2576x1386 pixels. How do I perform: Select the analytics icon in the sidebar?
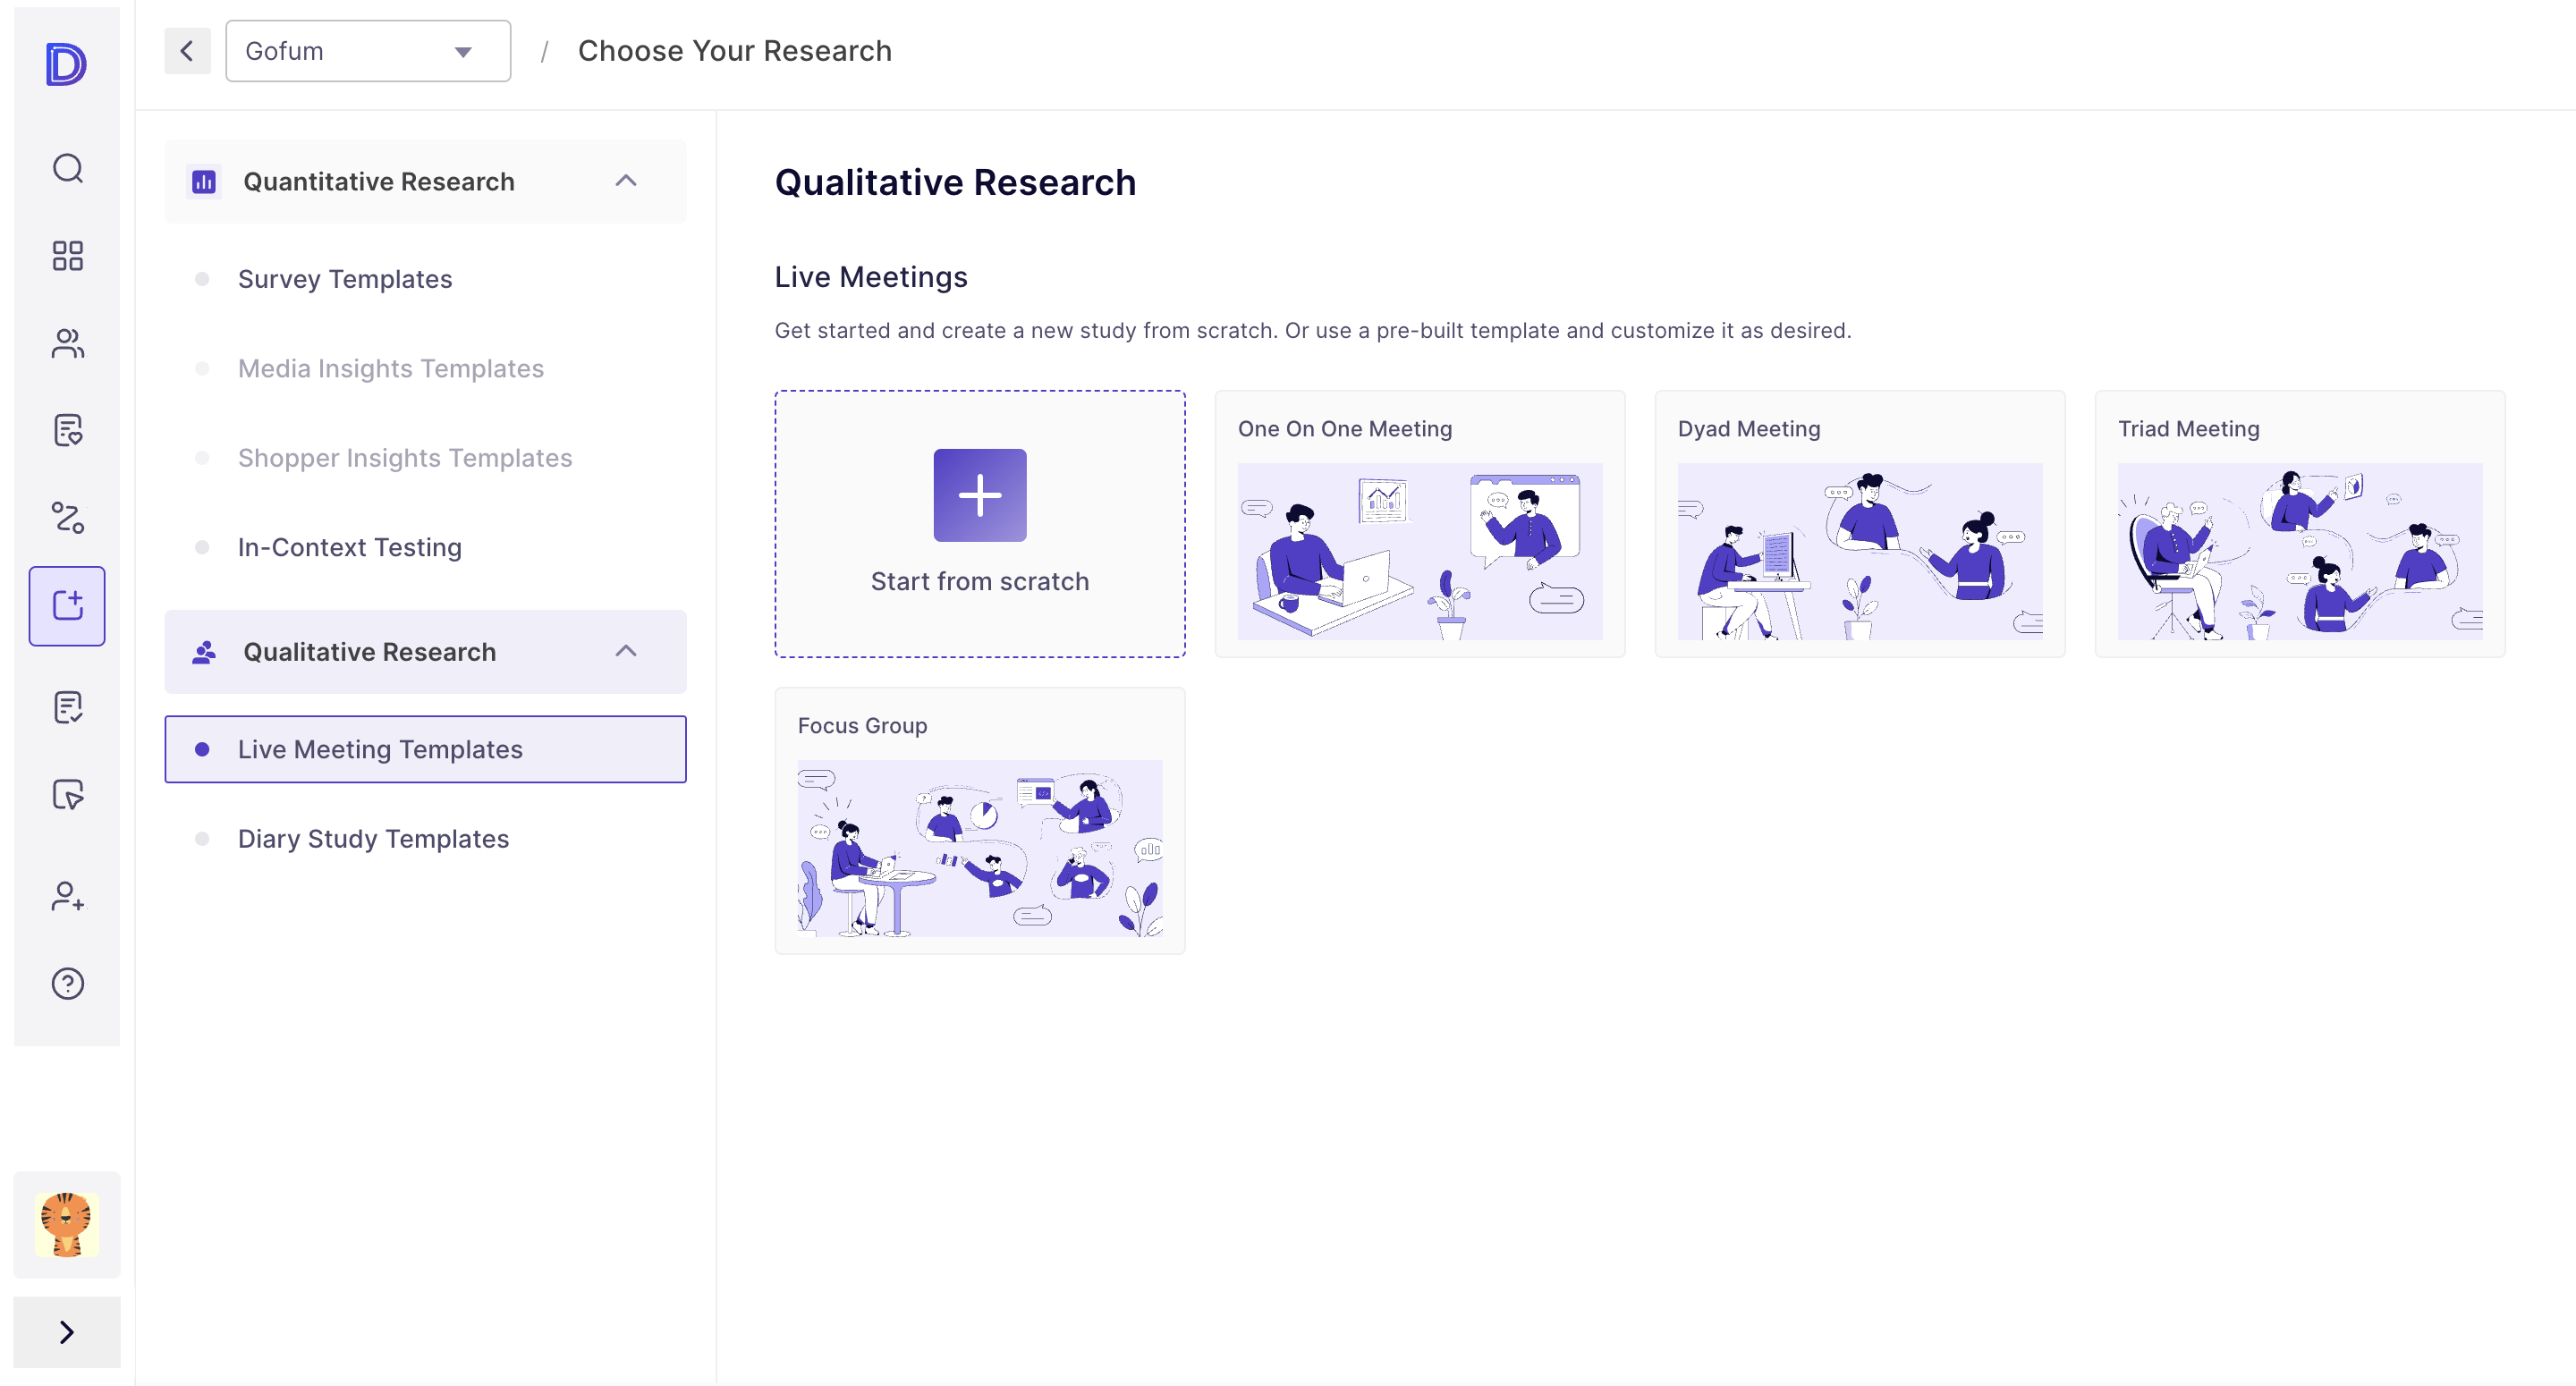click(67, 519)
